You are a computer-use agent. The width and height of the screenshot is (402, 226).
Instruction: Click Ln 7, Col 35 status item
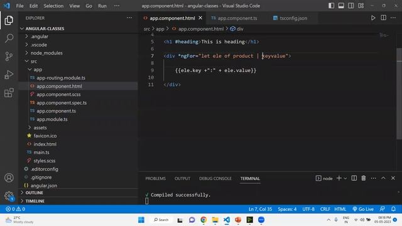click(x=260, y=209)
